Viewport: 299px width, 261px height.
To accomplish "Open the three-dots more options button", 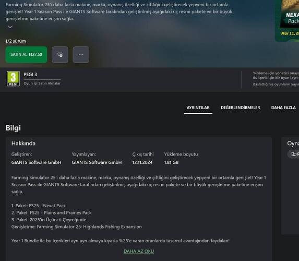I will point(81,55).
